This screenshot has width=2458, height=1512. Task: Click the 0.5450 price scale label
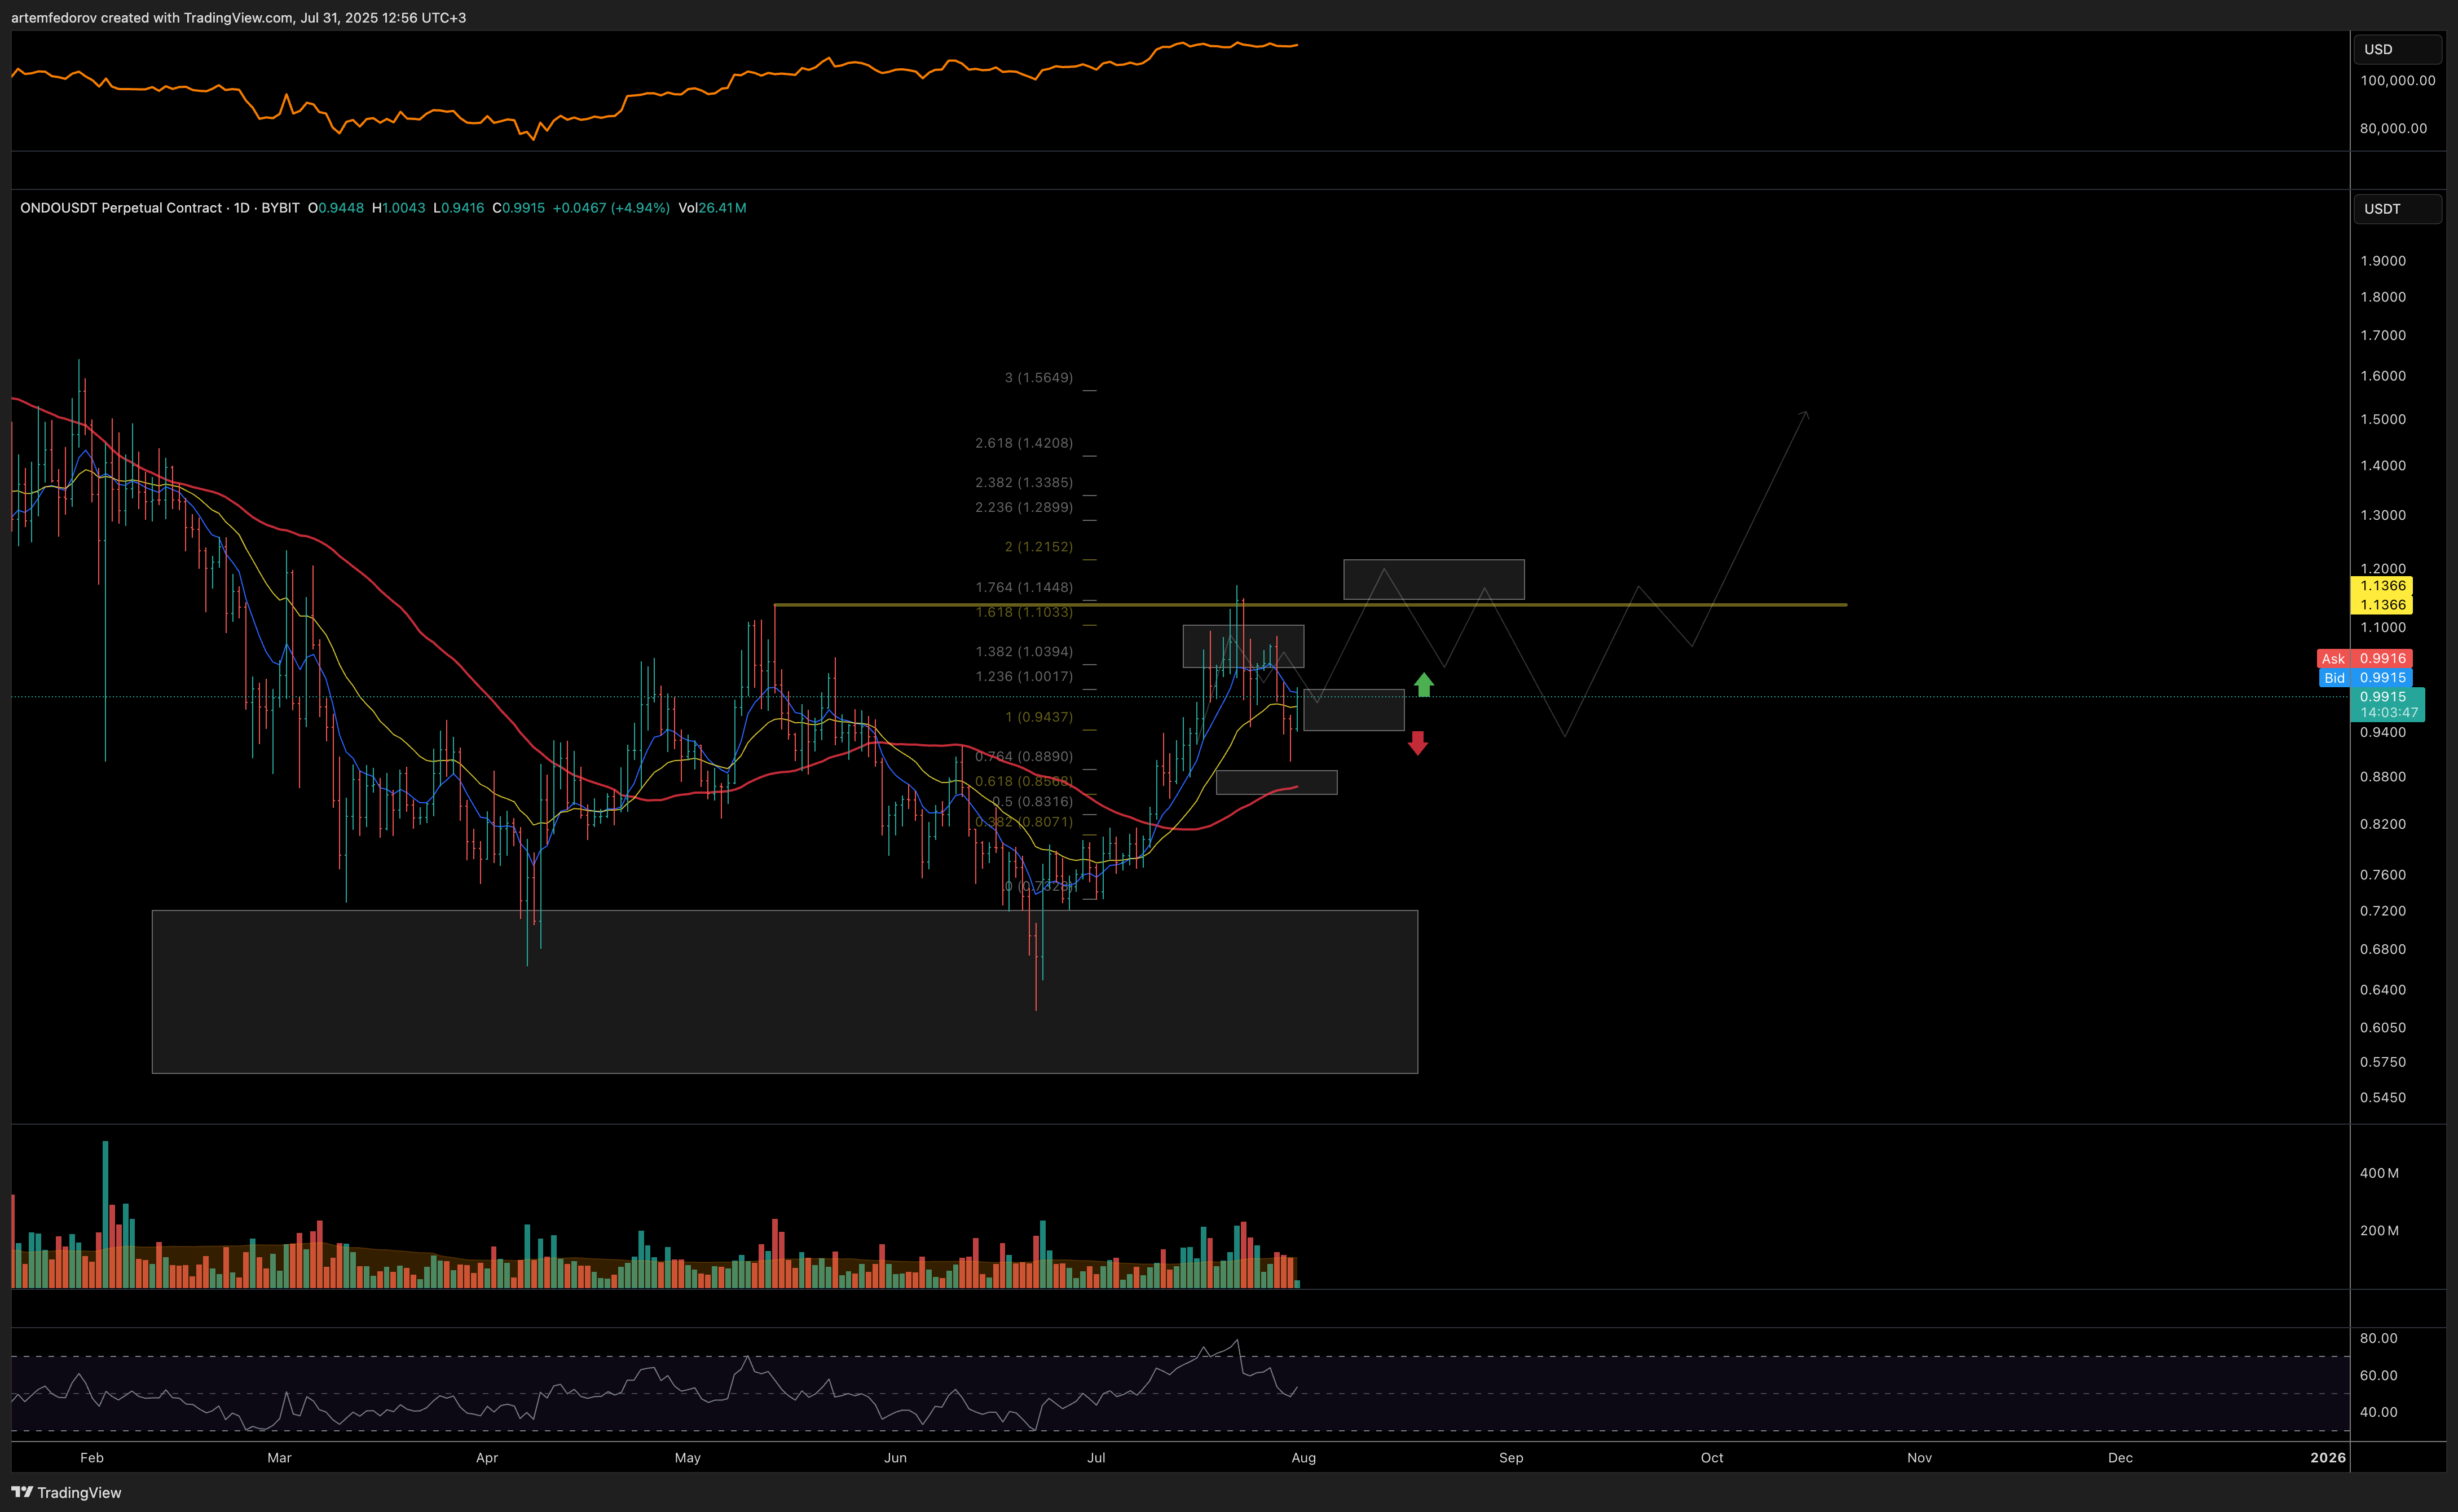click(x=2383, y=1097)
